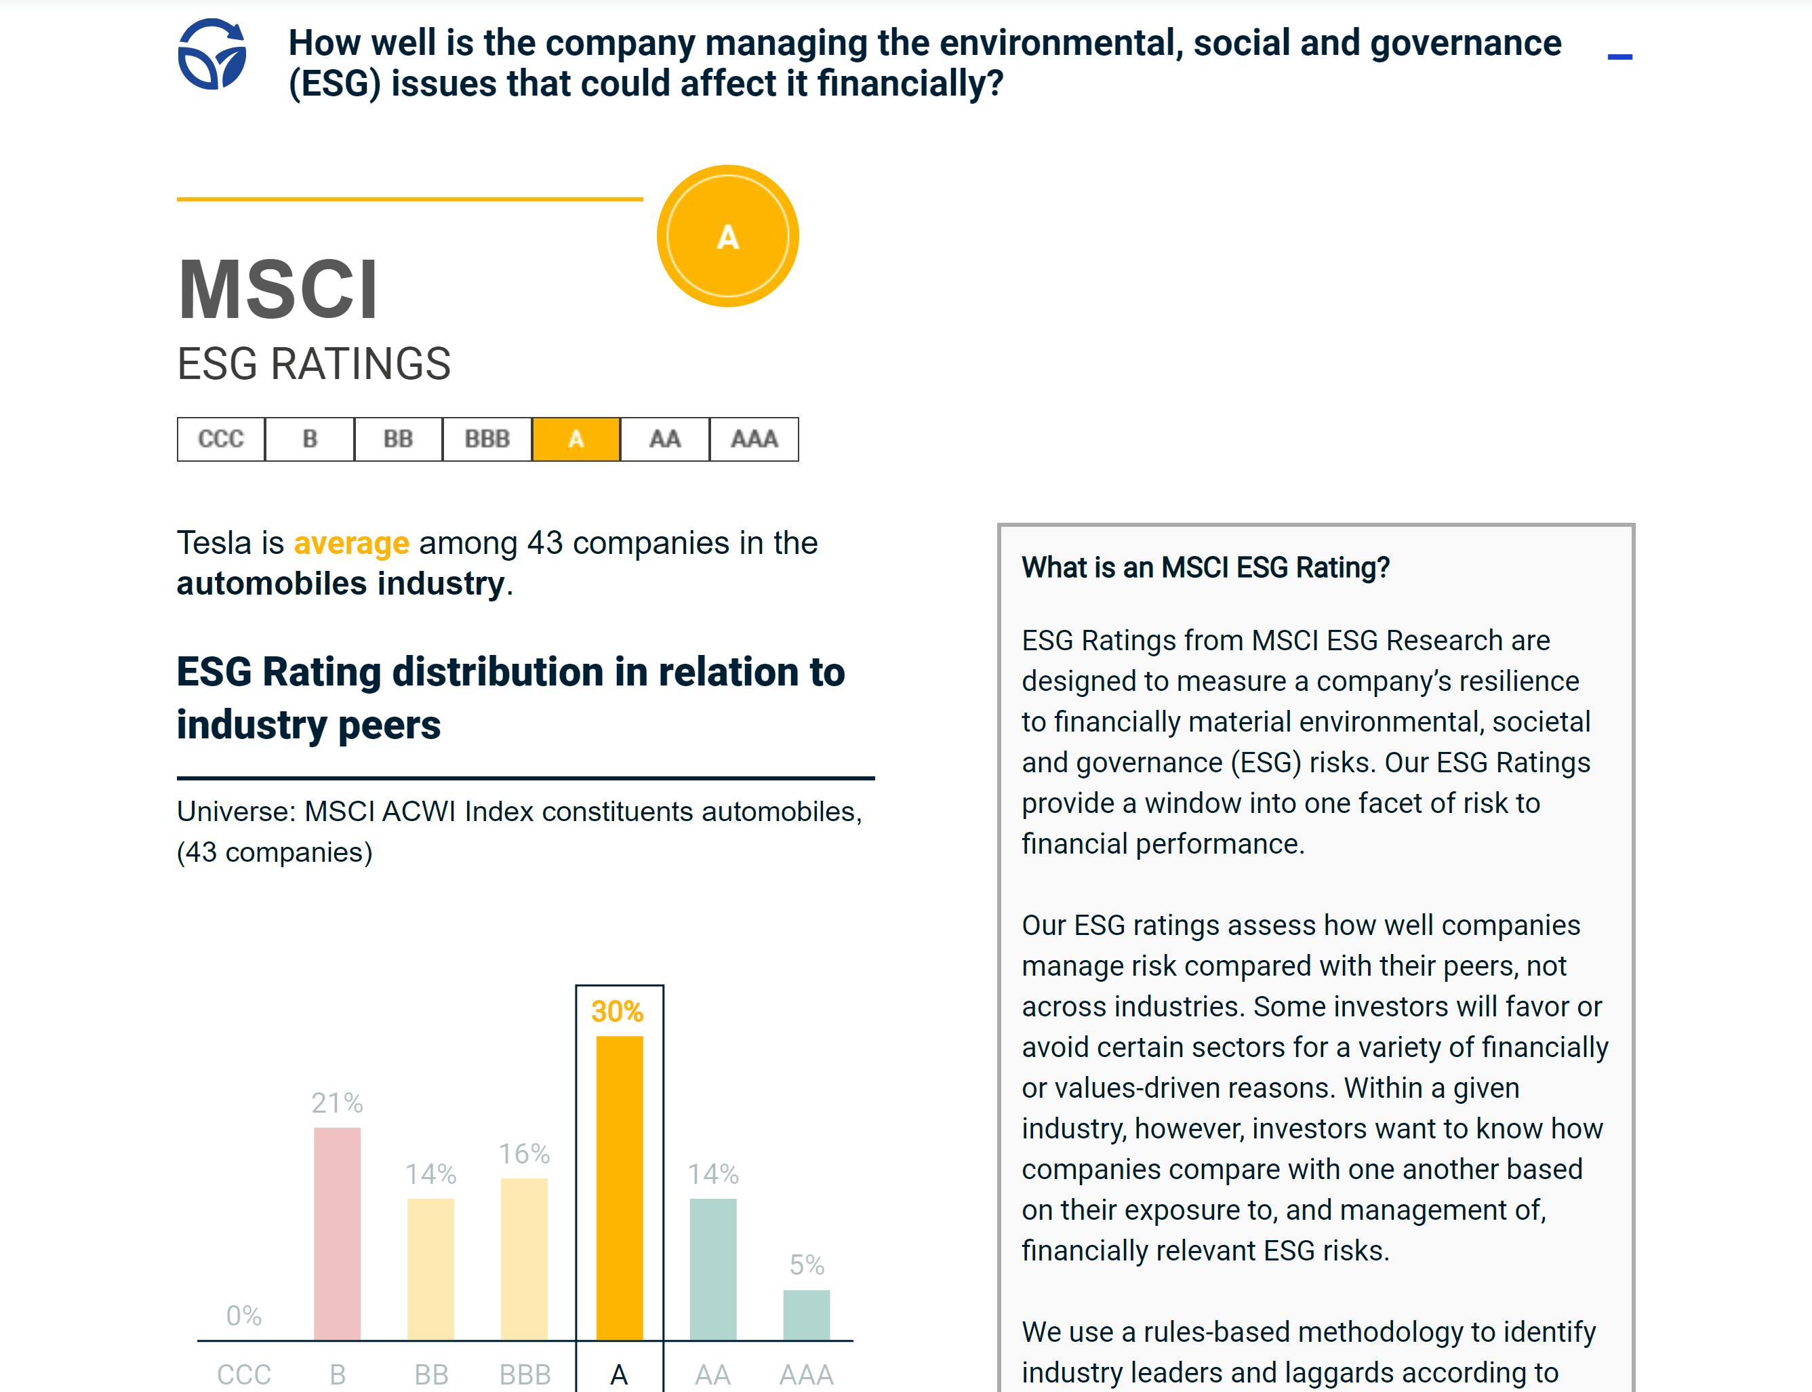Click the highlighted 'A' cell in the rating scale
Image resolution: width=1812 pixels, height=1392 pixels.
pyautogui.click(x=577, y=439)
